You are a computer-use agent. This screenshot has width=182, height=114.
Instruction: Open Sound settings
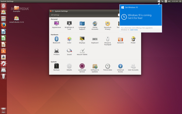[x=69, y=52]
